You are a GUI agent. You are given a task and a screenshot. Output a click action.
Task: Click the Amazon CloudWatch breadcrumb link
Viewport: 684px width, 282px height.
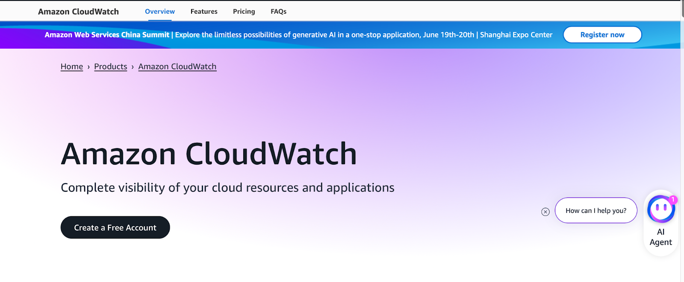point(177,67)
